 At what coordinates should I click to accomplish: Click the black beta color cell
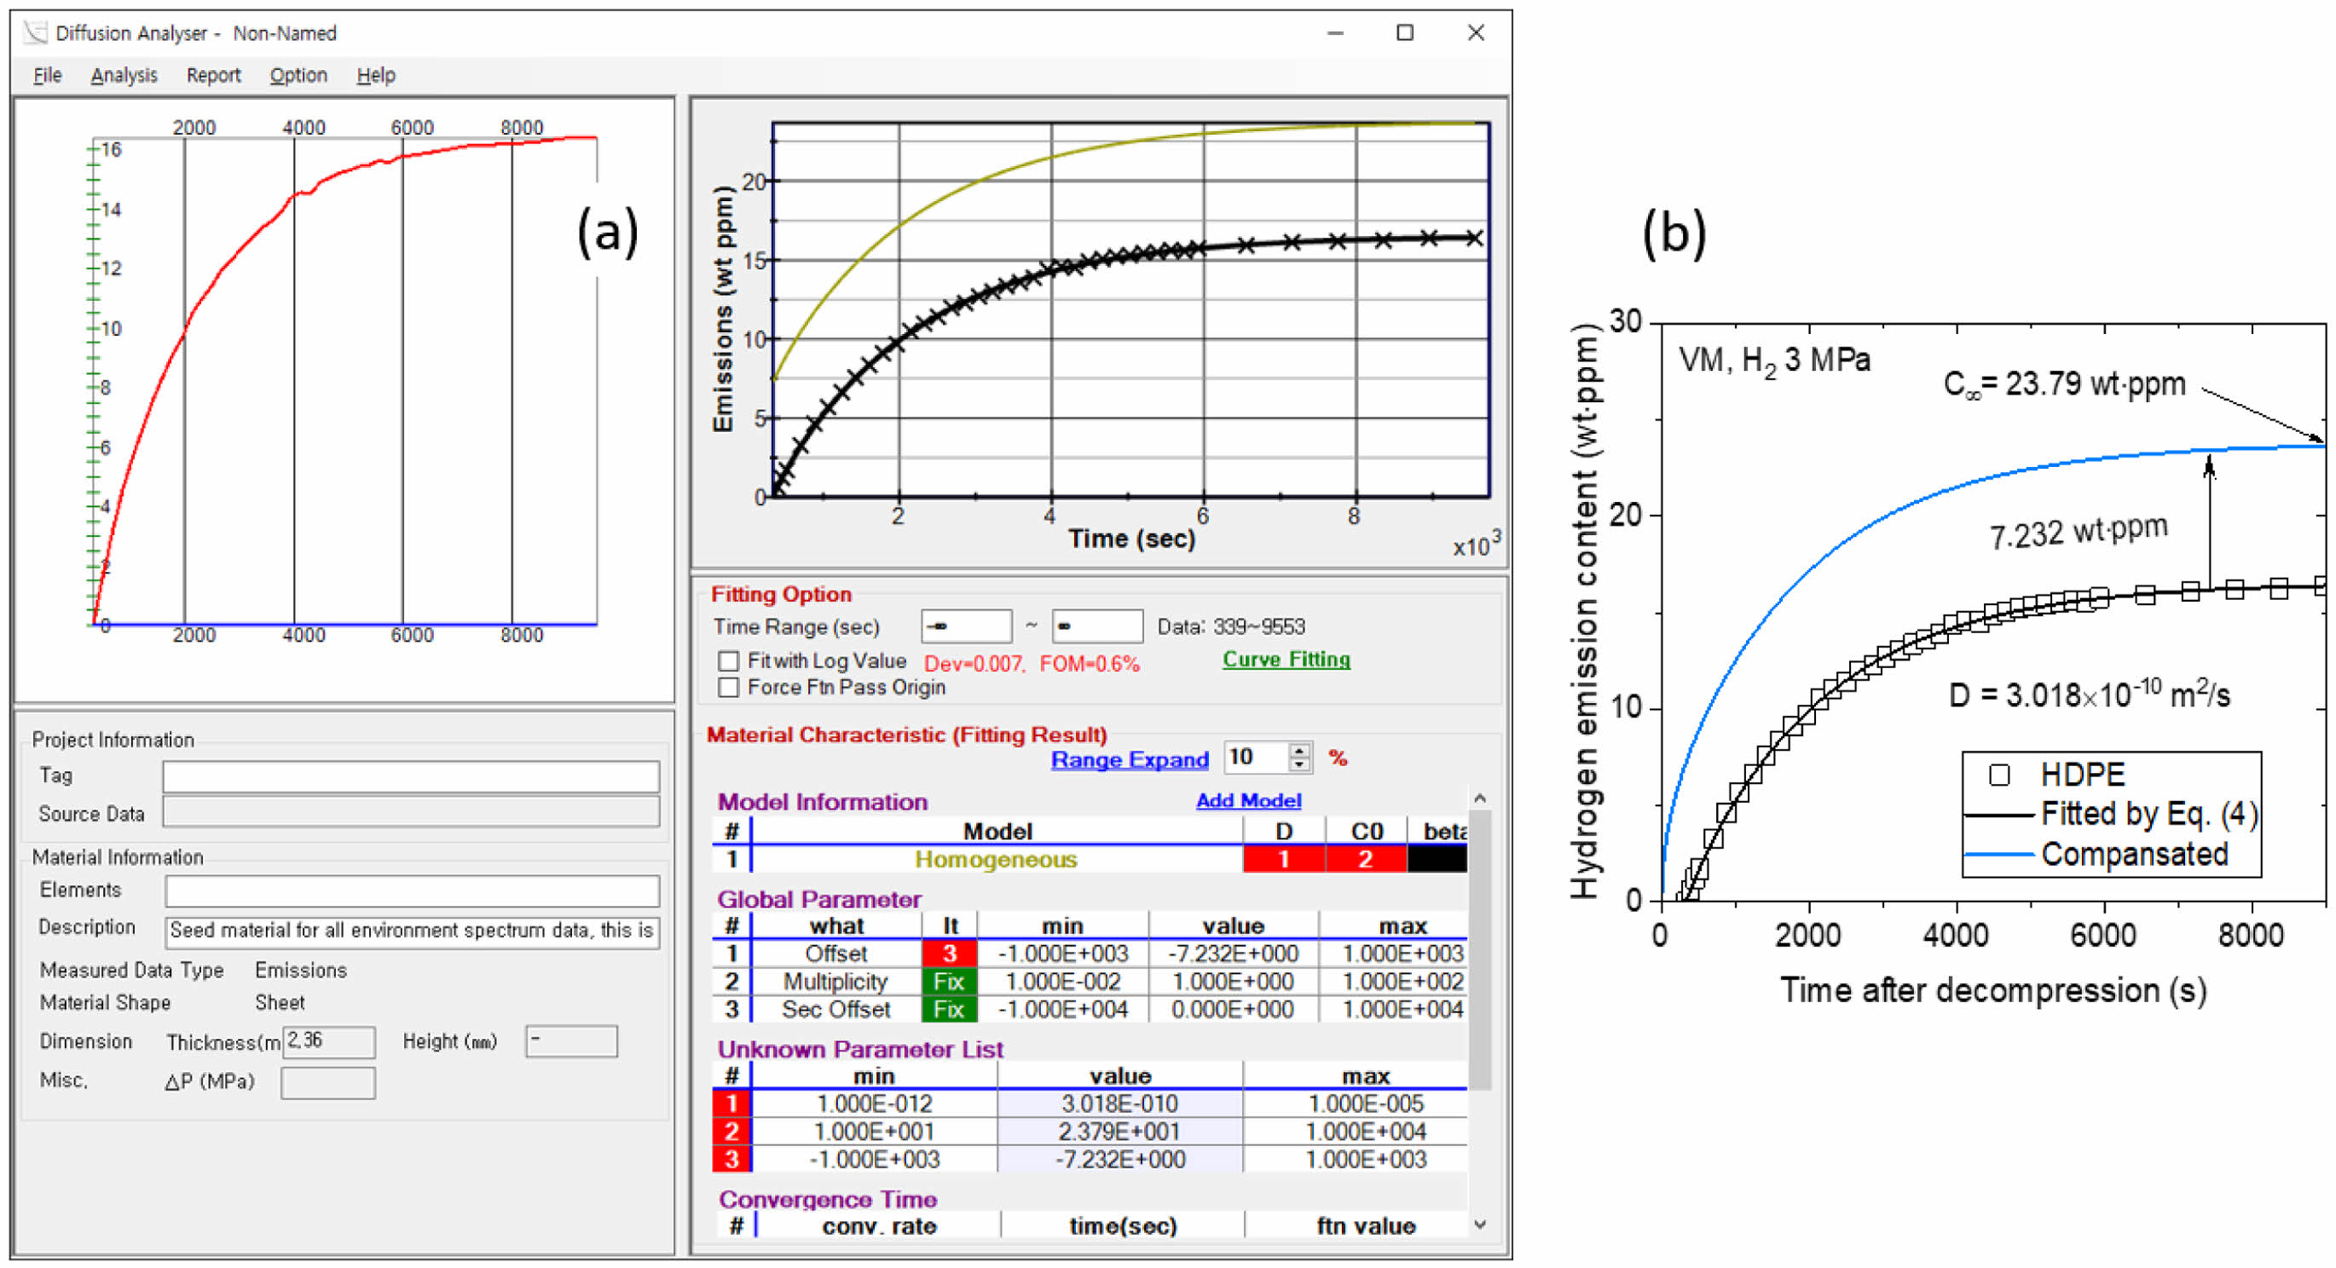point(1436,858)
